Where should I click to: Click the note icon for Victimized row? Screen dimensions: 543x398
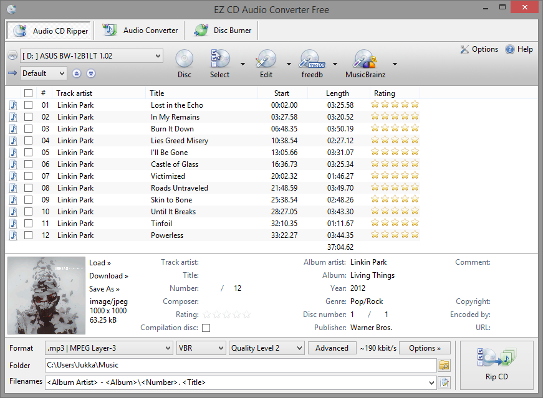click(x=13, y=176)
